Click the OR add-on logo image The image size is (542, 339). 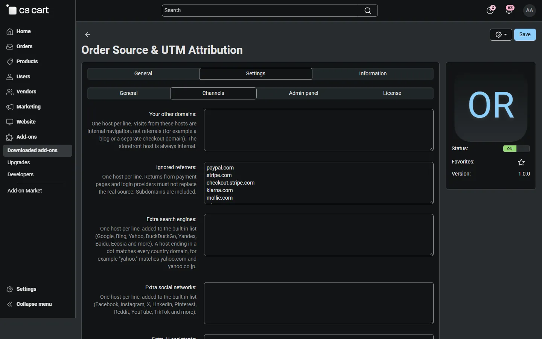pos(491,105)
